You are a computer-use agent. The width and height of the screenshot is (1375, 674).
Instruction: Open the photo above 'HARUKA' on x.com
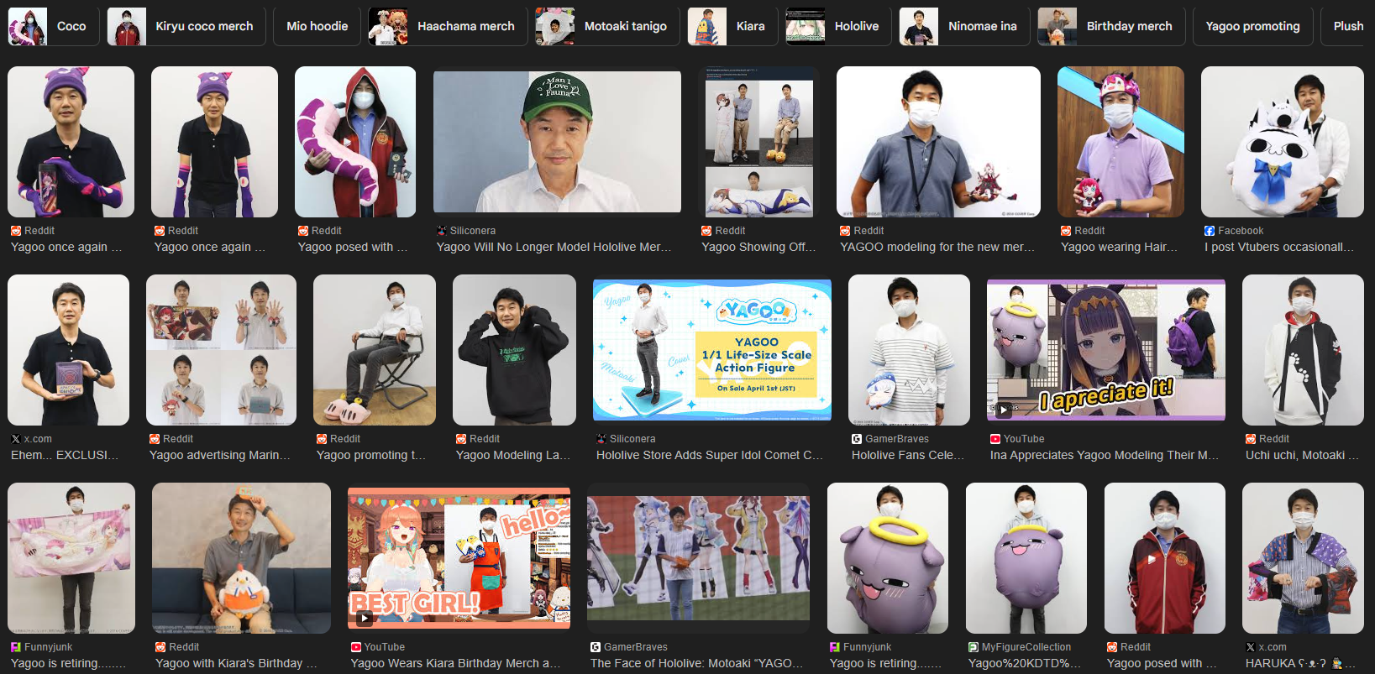(x=1303, y=558)
